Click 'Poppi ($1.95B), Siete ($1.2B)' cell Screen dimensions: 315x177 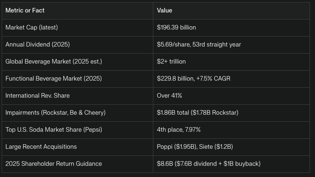pyautogui.click(x=231, y=147)
